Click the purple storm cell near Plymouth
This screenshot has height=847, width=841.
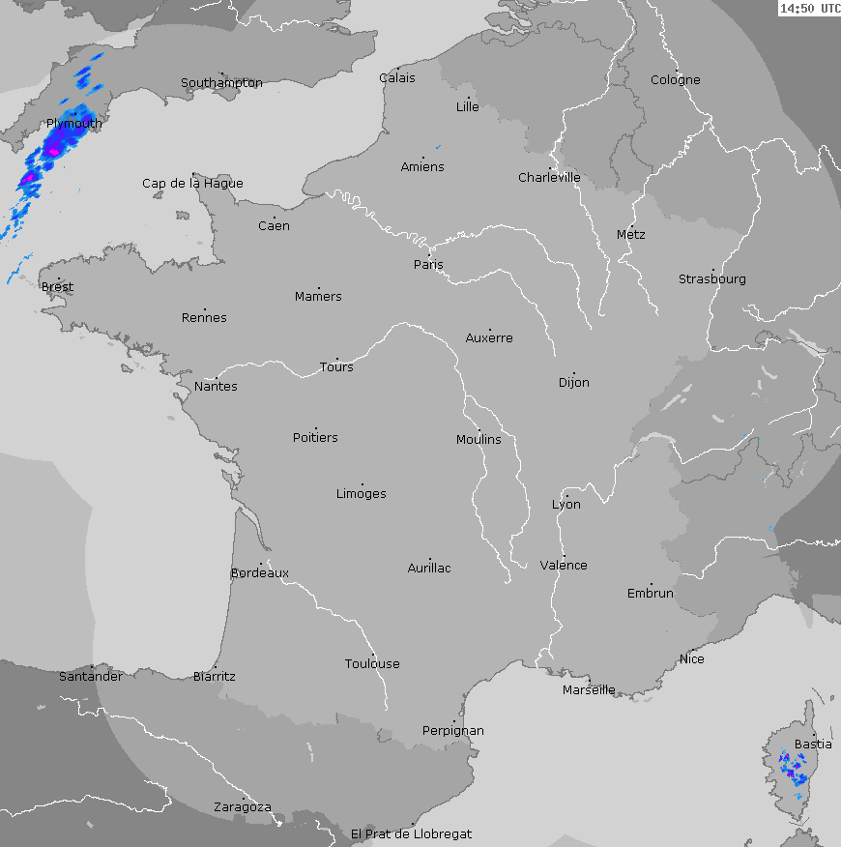pyautogui.click(x=53, y=150)
